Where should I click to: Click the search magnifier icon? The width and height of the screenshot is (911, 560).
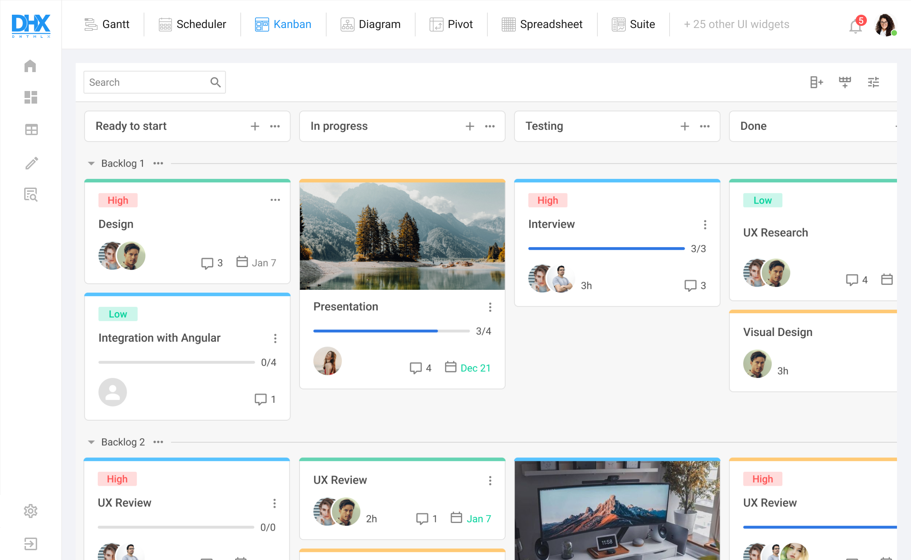(x=215, y=82)
